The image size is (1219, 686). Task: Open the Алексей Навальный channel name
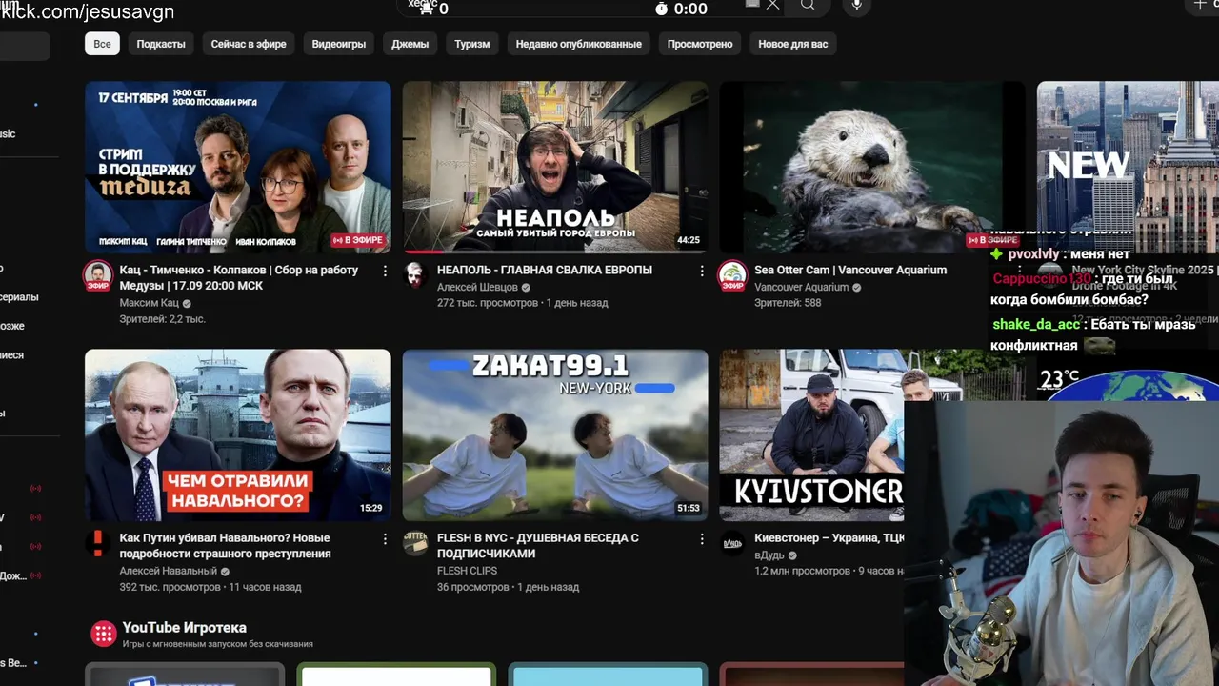point(168,571)
